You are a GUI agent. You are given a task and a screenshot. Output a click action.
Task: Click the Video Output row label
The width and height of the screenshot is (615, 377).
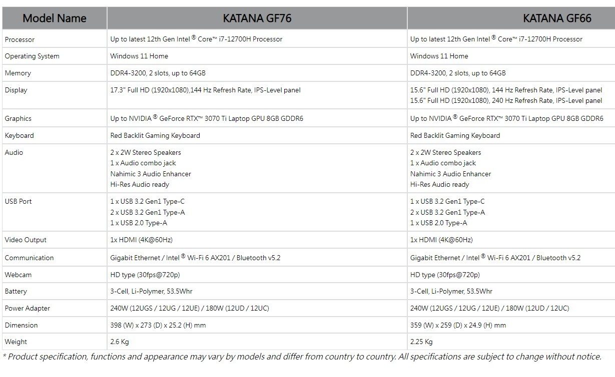point(26,240)
